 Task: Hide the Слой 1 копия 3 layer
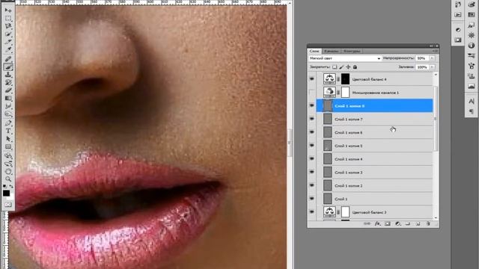click(312, 172)
